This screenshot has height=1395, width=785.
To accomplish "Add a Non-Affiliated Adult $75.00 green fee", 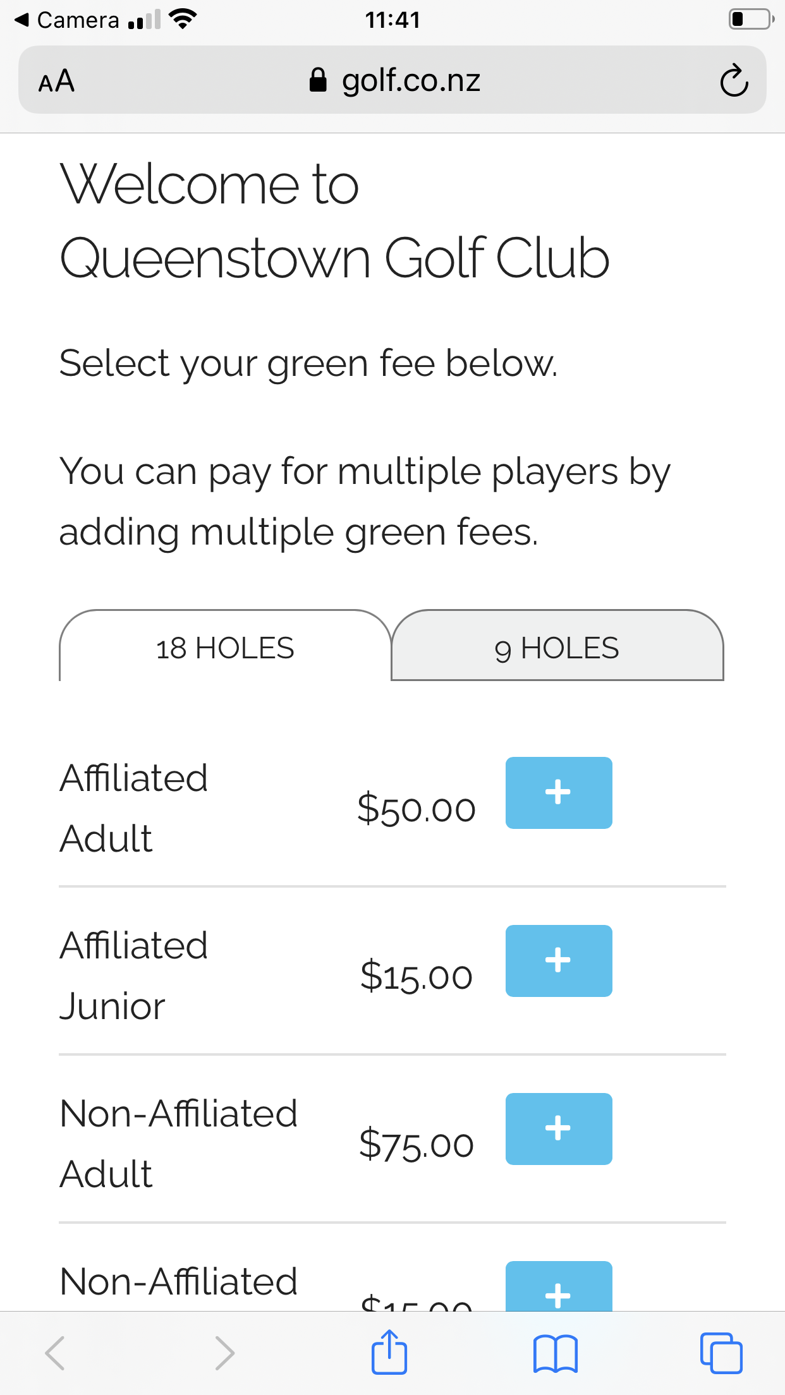I will click(559, 1128).
